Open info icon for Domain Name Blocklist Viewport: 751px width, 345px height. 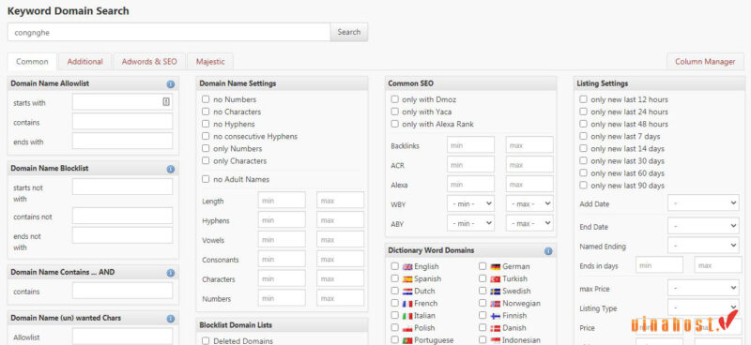click(171, 170)
